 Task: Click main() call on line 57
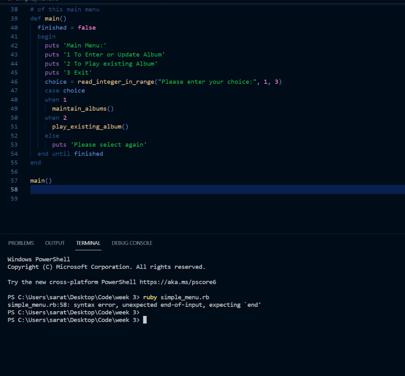(x=41, y=181)
